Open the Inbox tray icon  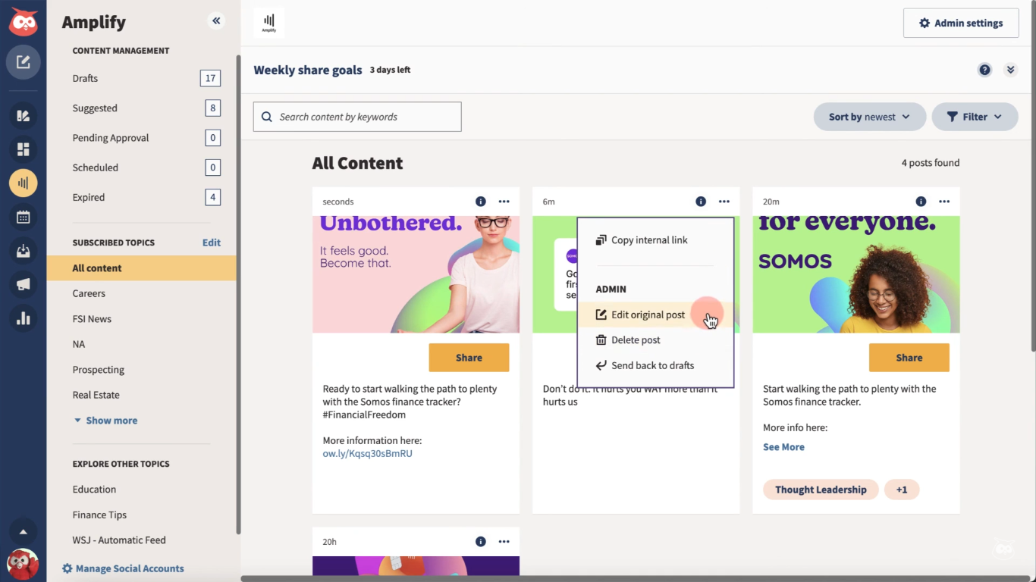(24, 251)
